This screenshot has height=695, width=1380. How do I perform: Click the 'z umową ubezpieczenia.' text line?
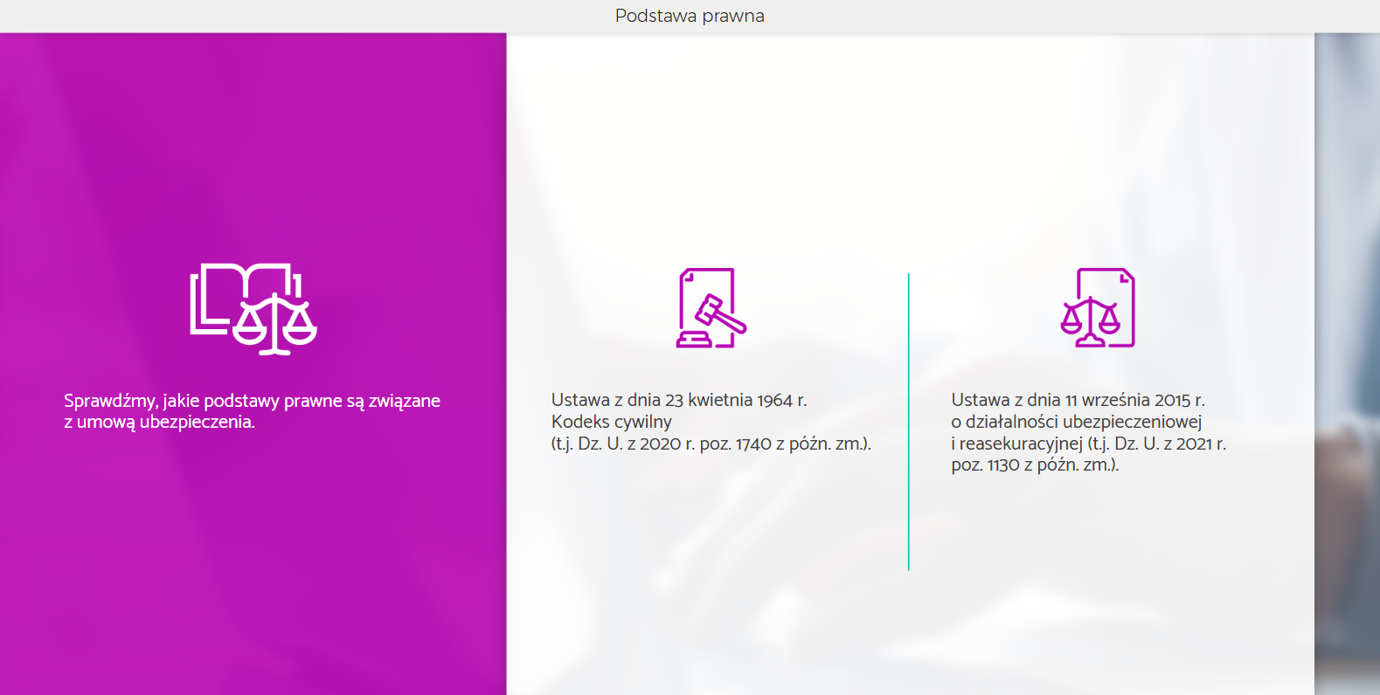[159, 423]
